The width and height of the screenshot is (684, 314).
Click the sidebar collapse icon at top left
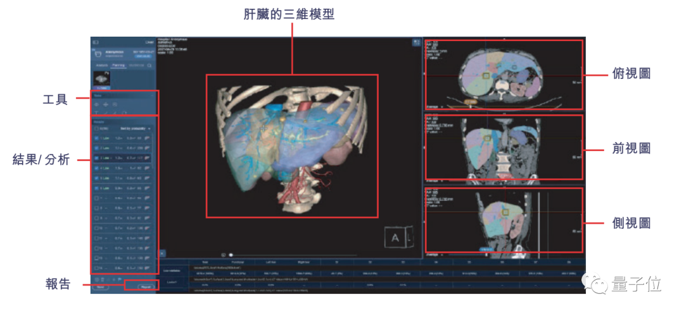coord(96,42)
